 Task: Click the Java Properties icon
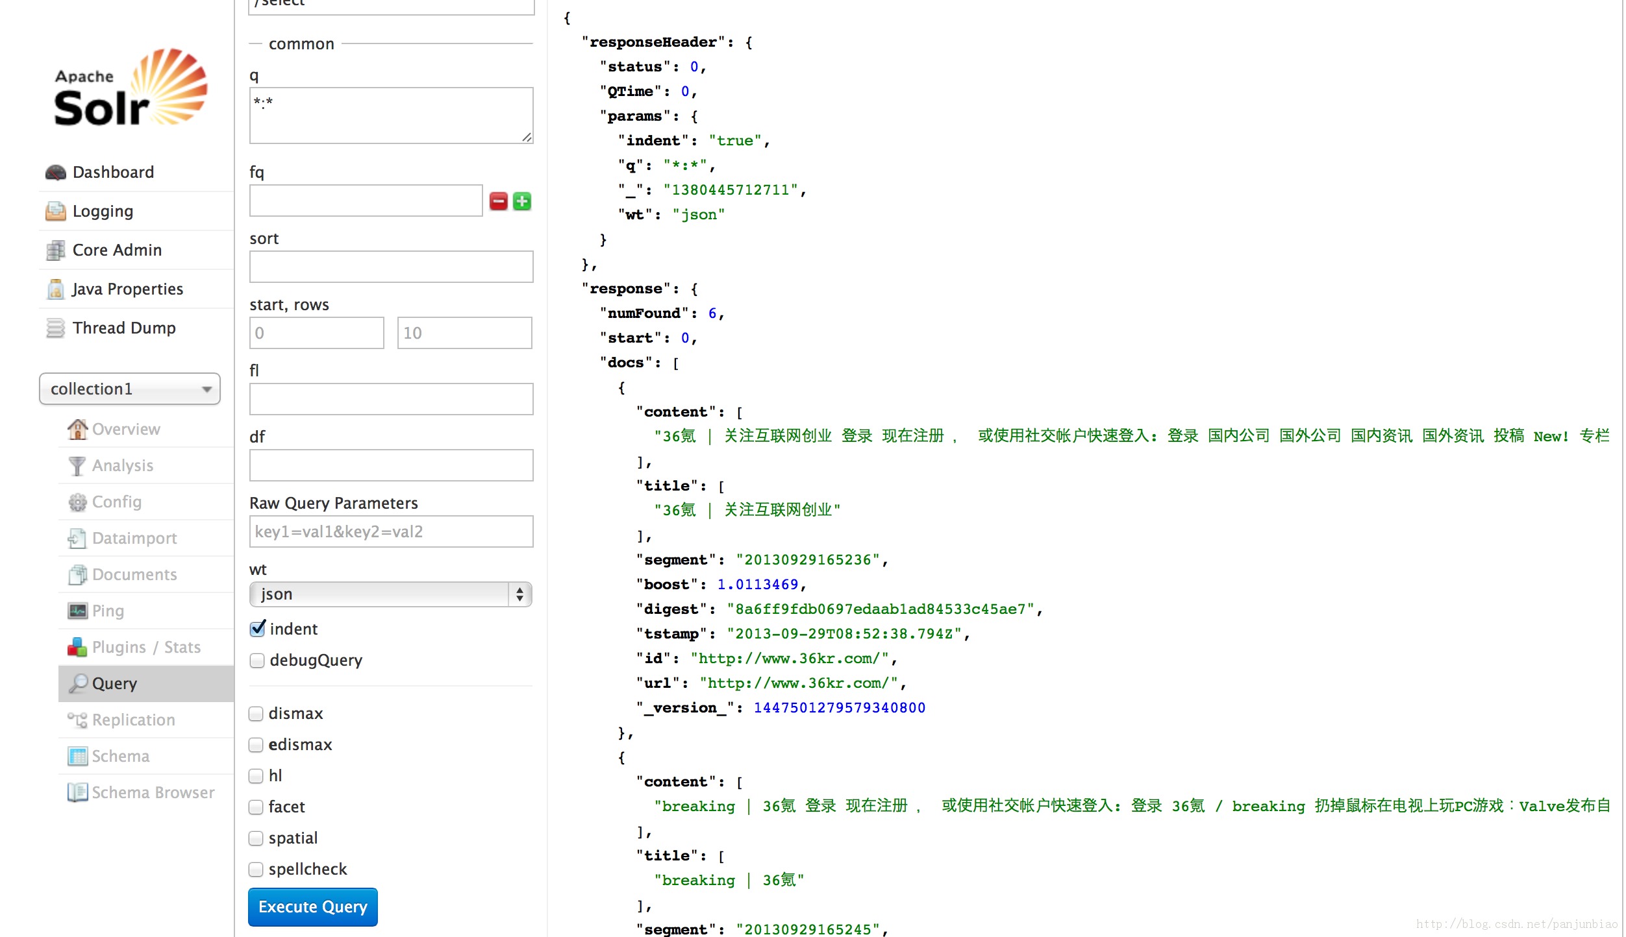(56, 289)
